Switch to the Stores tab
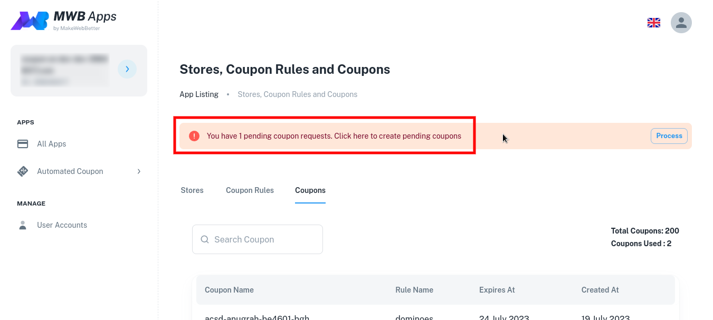This screenshot has width=713, height=320. (192, 190)
